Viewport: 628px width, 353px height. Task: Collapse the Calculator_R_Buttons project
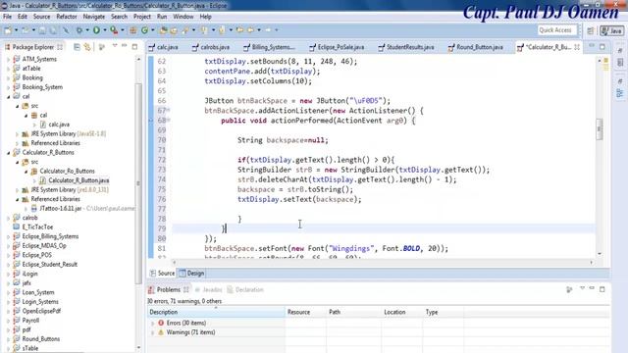(x=9, y=153)
